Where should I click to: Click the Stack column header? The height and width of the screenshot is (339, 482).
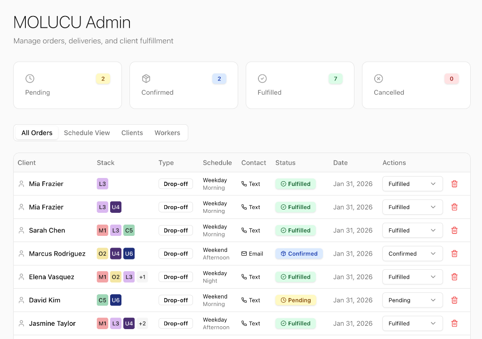point(105,163)
